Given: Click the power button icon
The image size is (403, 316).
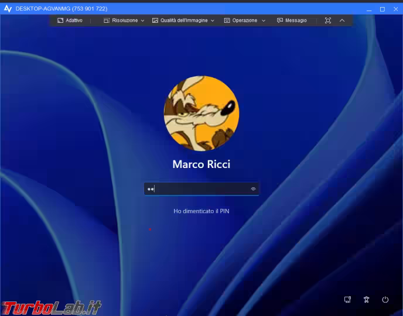Looking at the screenshot, I should click(385, 300).
